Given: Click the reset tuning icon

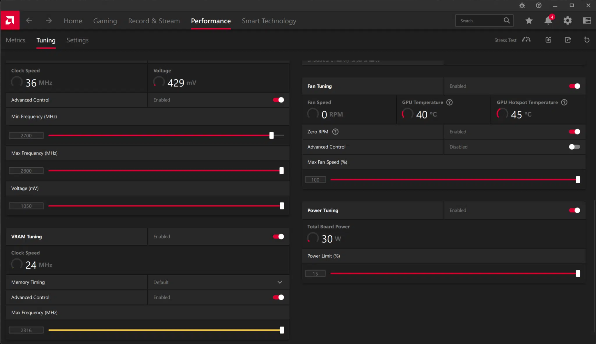Looking at the screenshot, I should point(587,40).
